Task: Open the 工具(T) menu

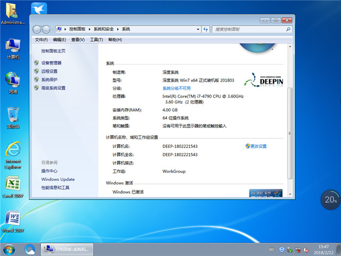Action: (96, 39)
